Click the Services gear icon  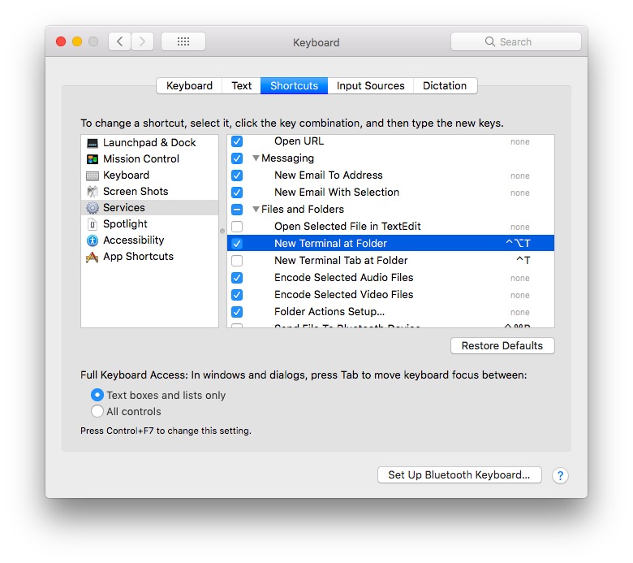pyautogui.click(x=93, y=208)
